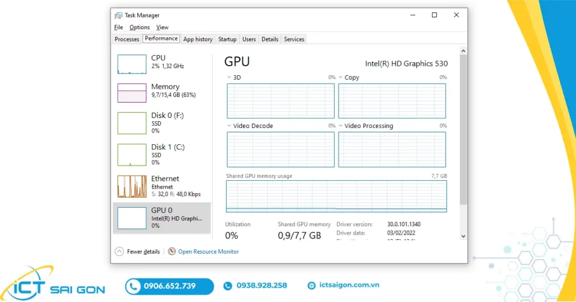Viewport: 576px width, 302px height.
Task: Maximize the Task Manager window
Action: coord(435,15)
